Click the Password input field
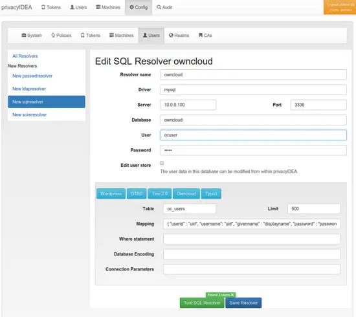Screen dimensions: 356x317 coord(253,150)
